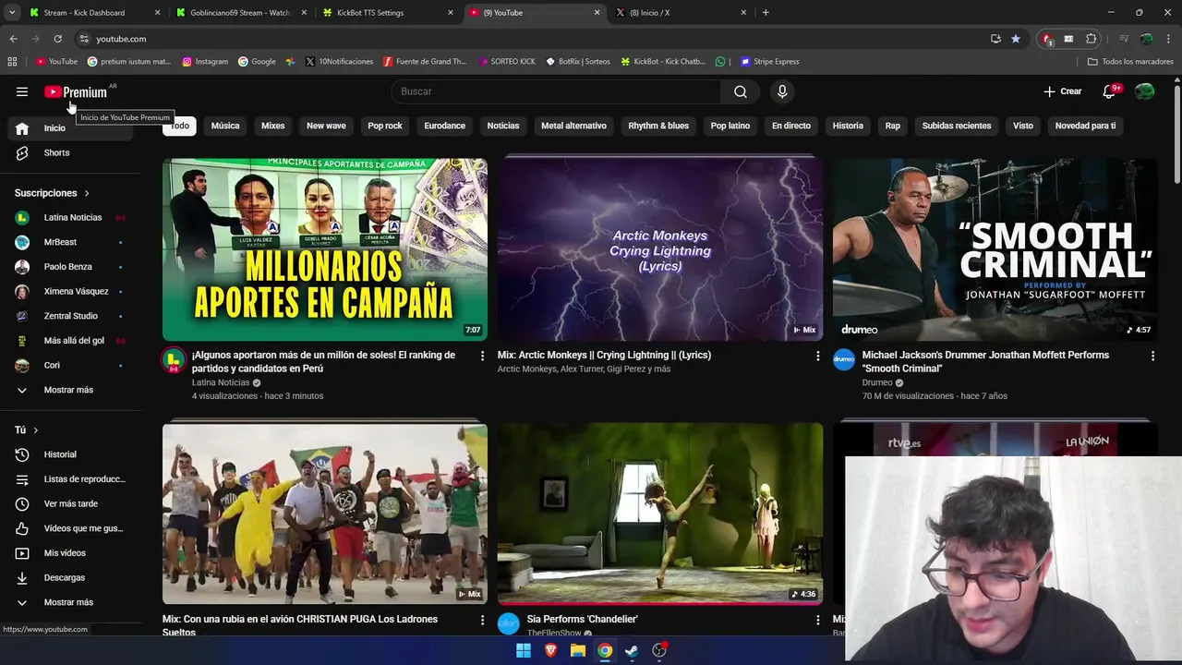This screenshot has width=1182, height=665.
Task: Open options for Arctic Monkeys mix
Action: coord(817,356)
